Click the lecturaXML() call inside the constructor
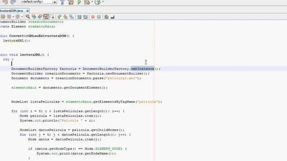The height and width of the screenshot is (161, 287). [x=16, y=41]
